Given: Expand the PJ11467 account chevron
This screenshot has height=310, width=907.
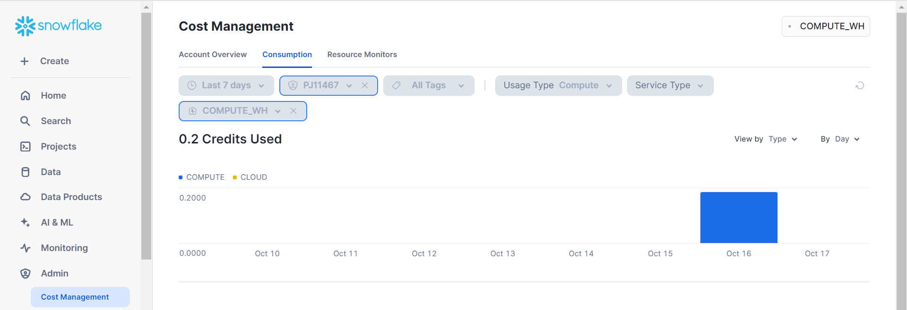Looking at the screenshot, I should (349, 86).
